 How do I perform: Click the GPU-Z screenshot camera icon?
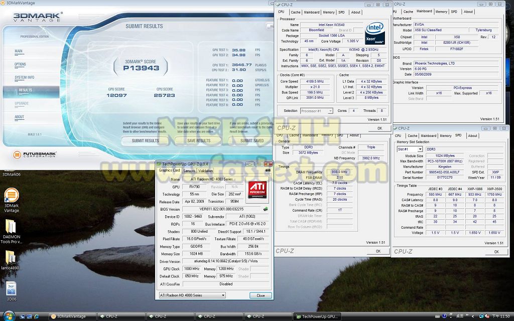268,171
